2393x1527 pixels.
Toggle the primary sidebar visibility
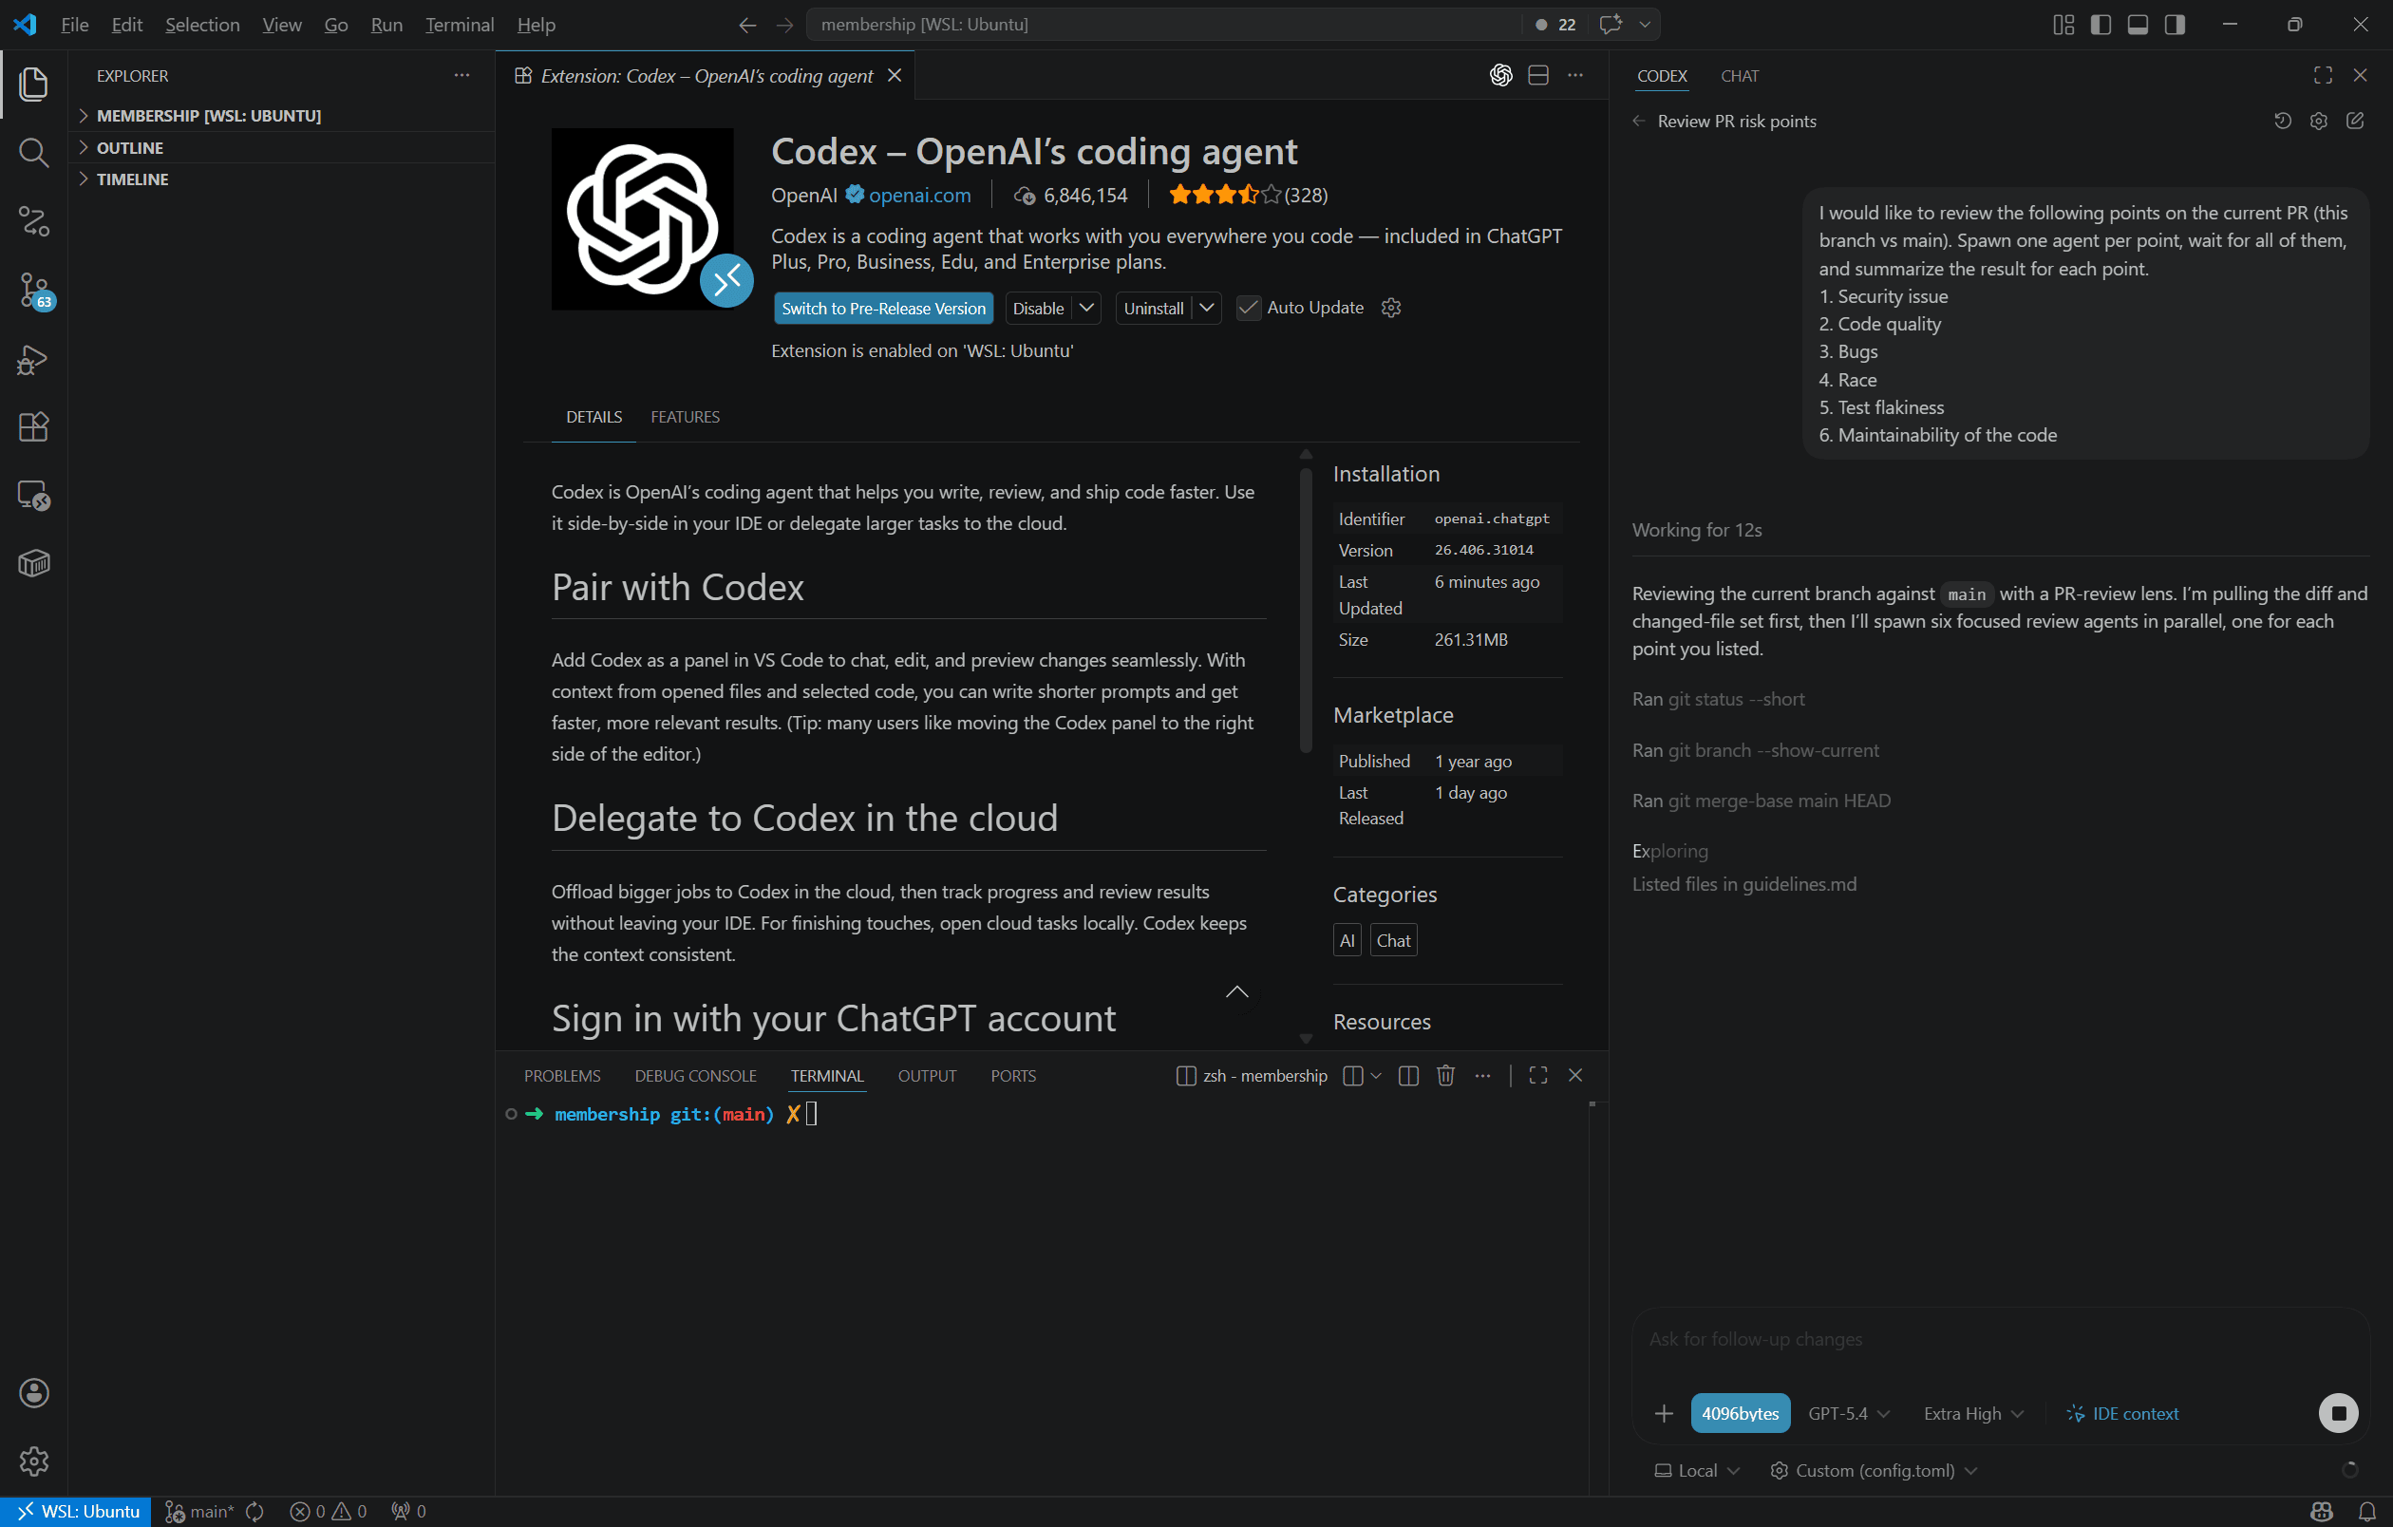[2100, 25]
